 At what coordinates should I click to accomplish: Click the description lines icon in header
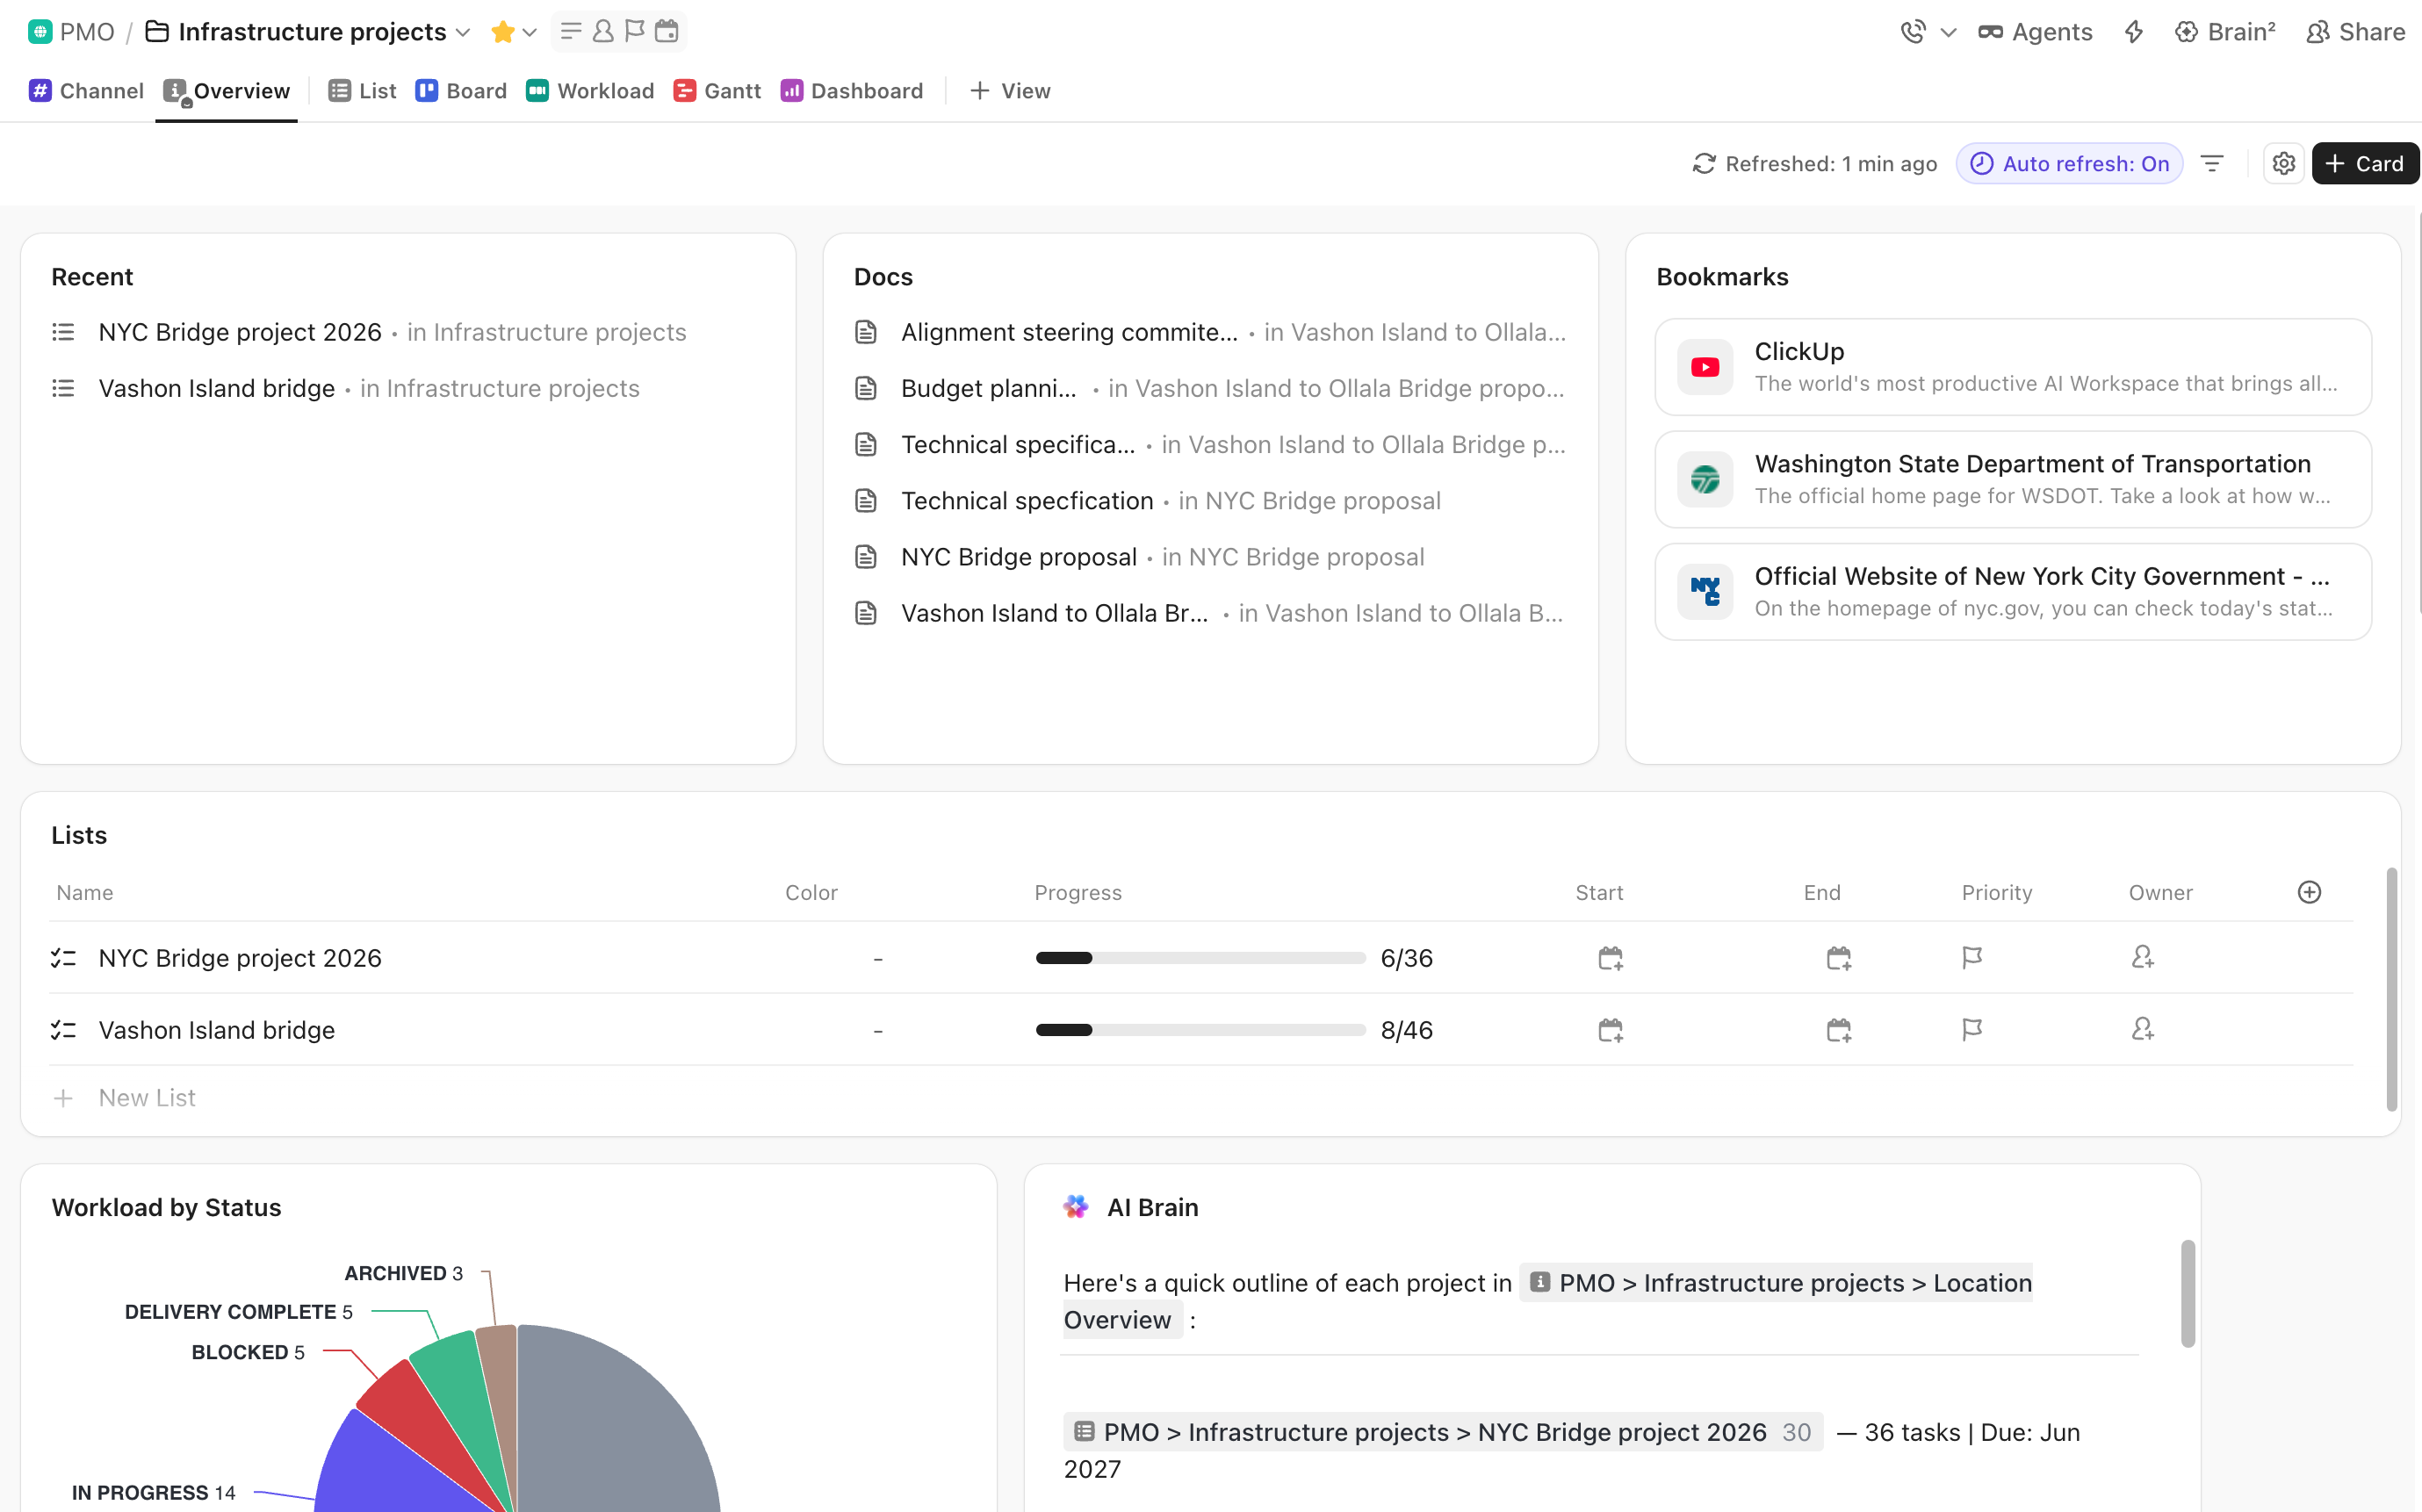click(x=571, y=32)
